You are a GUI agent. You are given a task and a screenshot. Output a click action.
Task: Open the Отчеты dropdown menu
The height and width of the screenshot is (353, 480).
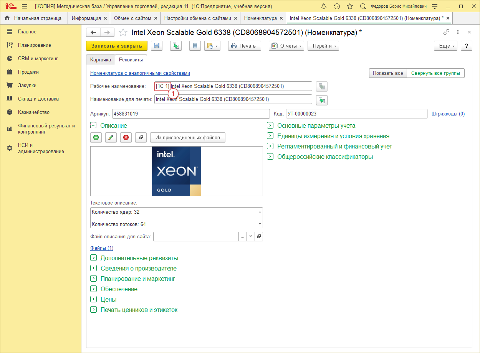pos(286,46)
